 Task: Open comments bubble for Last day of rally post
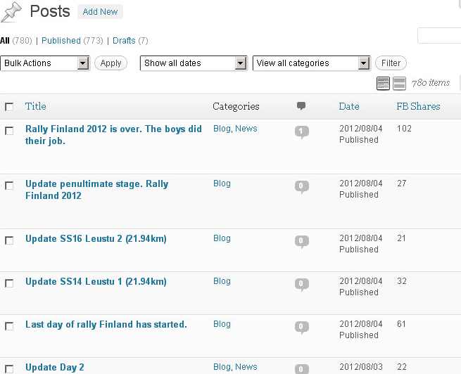pyautogui.click(x=302, y=328)
